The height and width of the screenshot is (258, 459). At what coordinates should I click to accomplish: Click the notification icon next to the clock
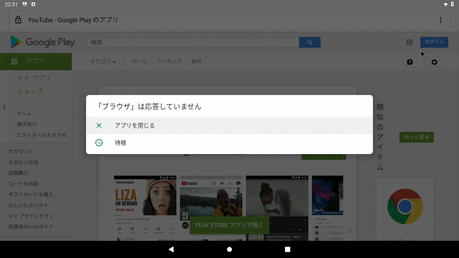point(25,4)
